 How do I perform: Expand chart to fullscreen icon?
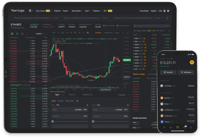pyautogui.click(x=123, y=33)
